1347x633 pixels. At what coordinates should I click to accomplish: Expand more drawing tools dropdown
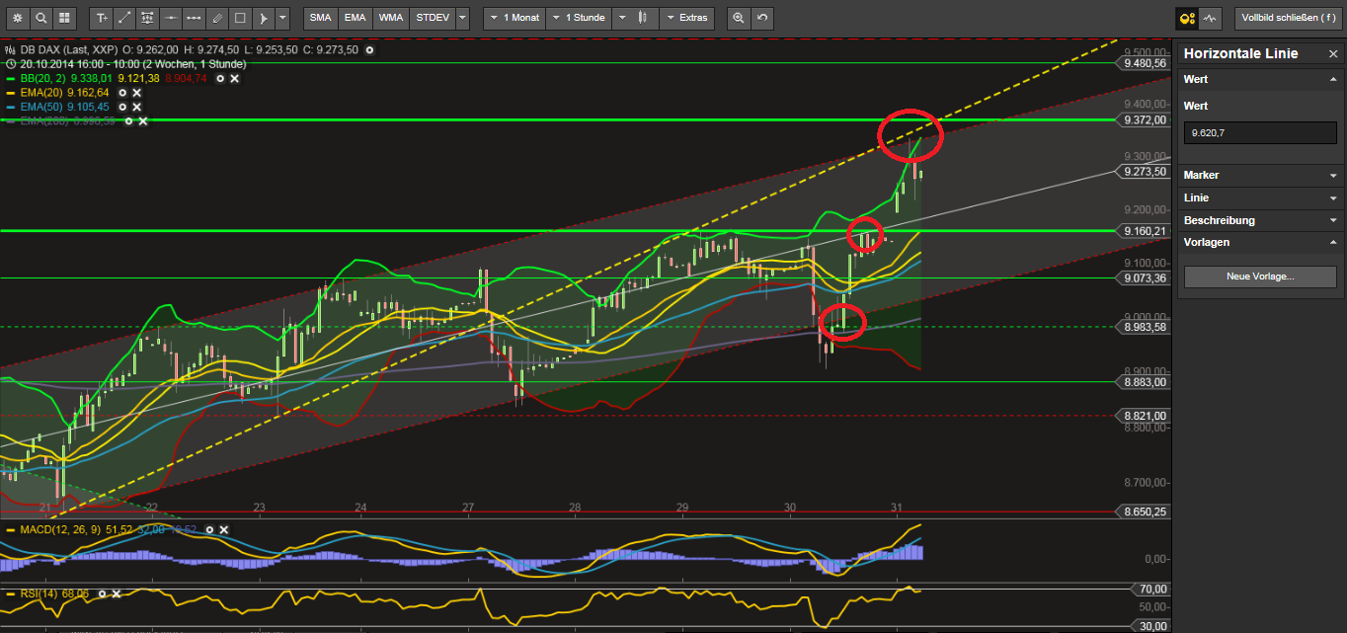282,18
